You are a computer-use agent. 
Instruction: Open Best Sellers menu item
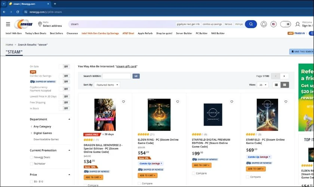click(56, 33)
